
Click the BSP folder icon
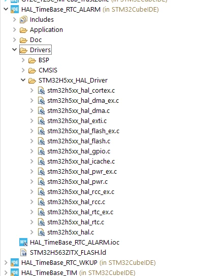[x=32, y=60]
